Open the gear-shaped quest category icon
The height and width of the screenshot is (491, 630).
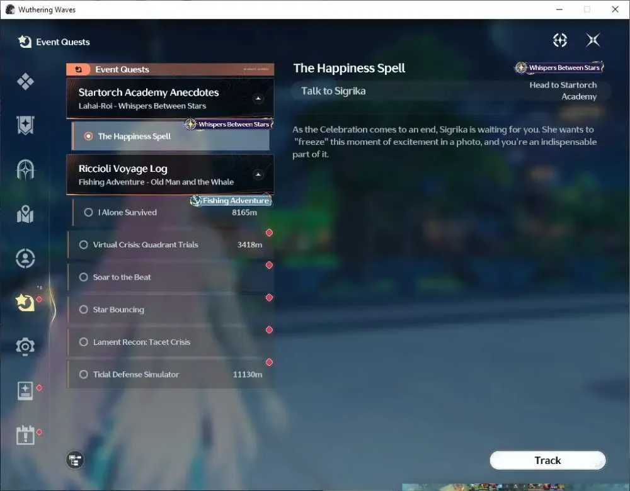(25, 346)
